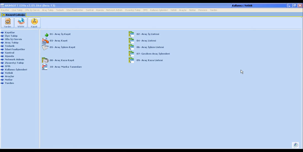The height and width of the screenshot is (152, 303).
Task: Select Kayıtlar in the left sidebar
Action: [x=10, y=33]
